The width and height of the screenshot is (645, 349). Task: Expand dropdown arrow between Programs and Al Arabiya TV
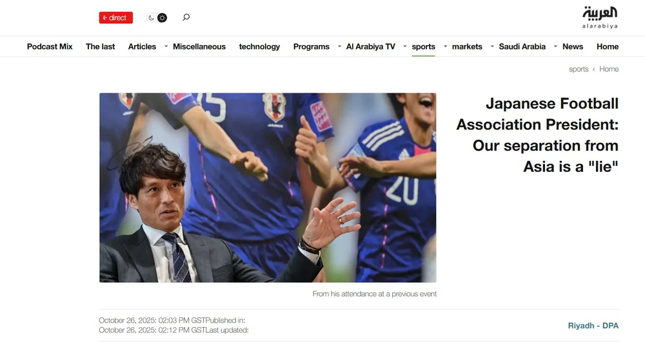click(339, 46)
